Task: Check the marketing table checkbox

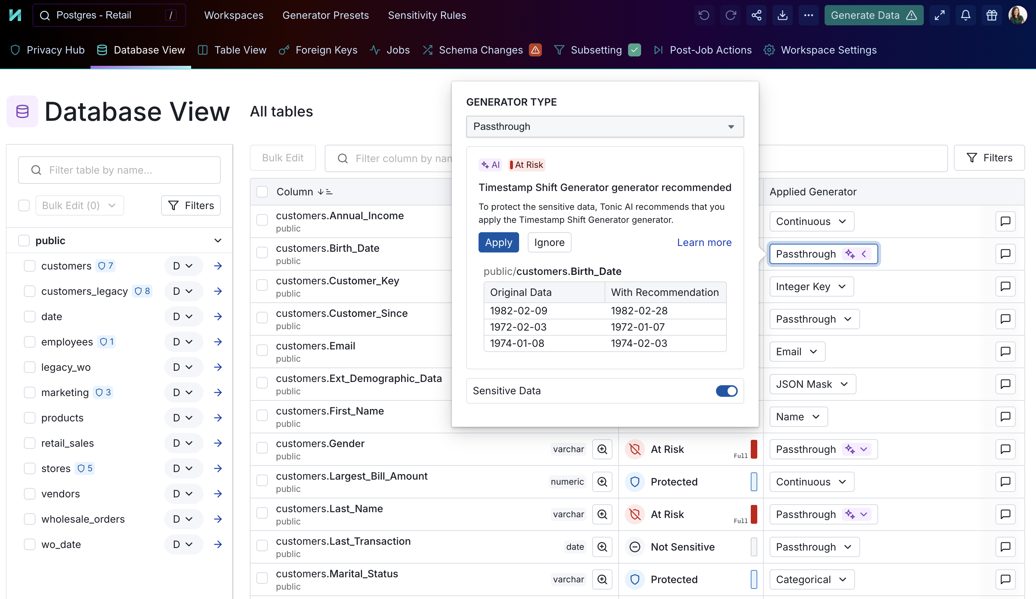Action: click(30, 392)
